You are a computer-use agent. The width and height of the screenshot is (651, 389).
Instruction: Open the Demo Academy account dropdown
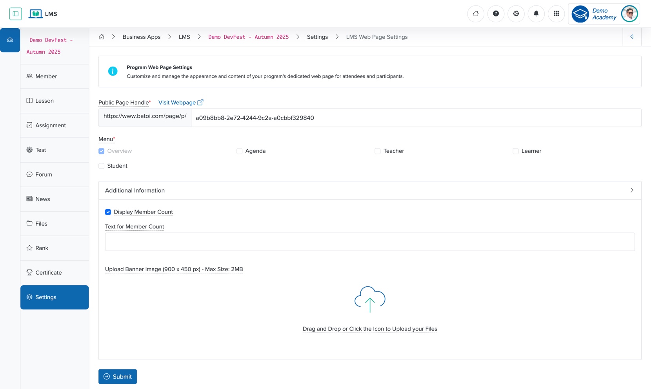604,14
